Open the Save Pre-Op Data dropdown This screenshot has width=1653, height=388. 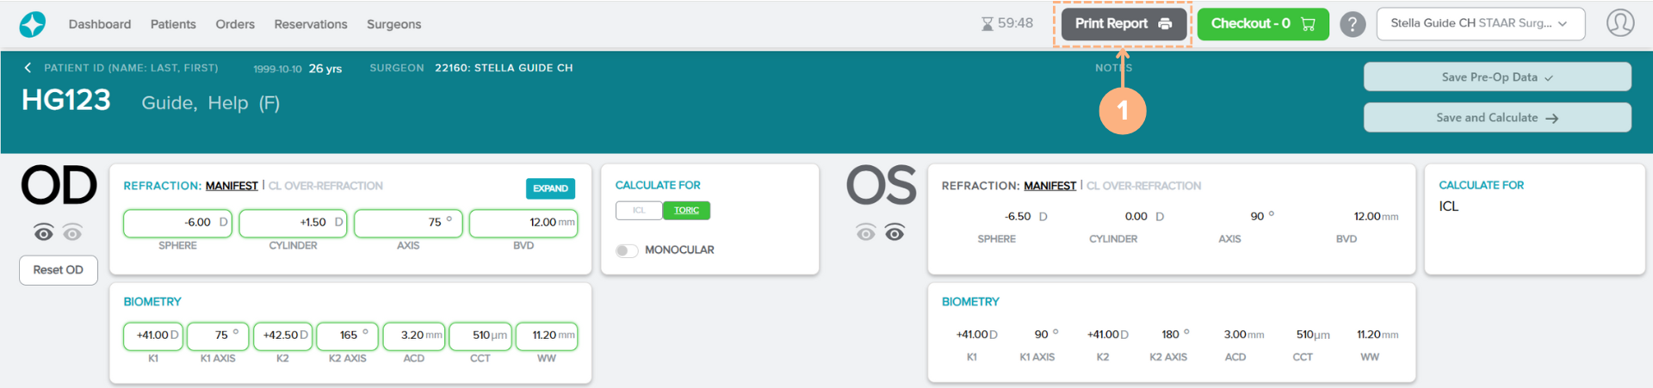coord(1496,77)
